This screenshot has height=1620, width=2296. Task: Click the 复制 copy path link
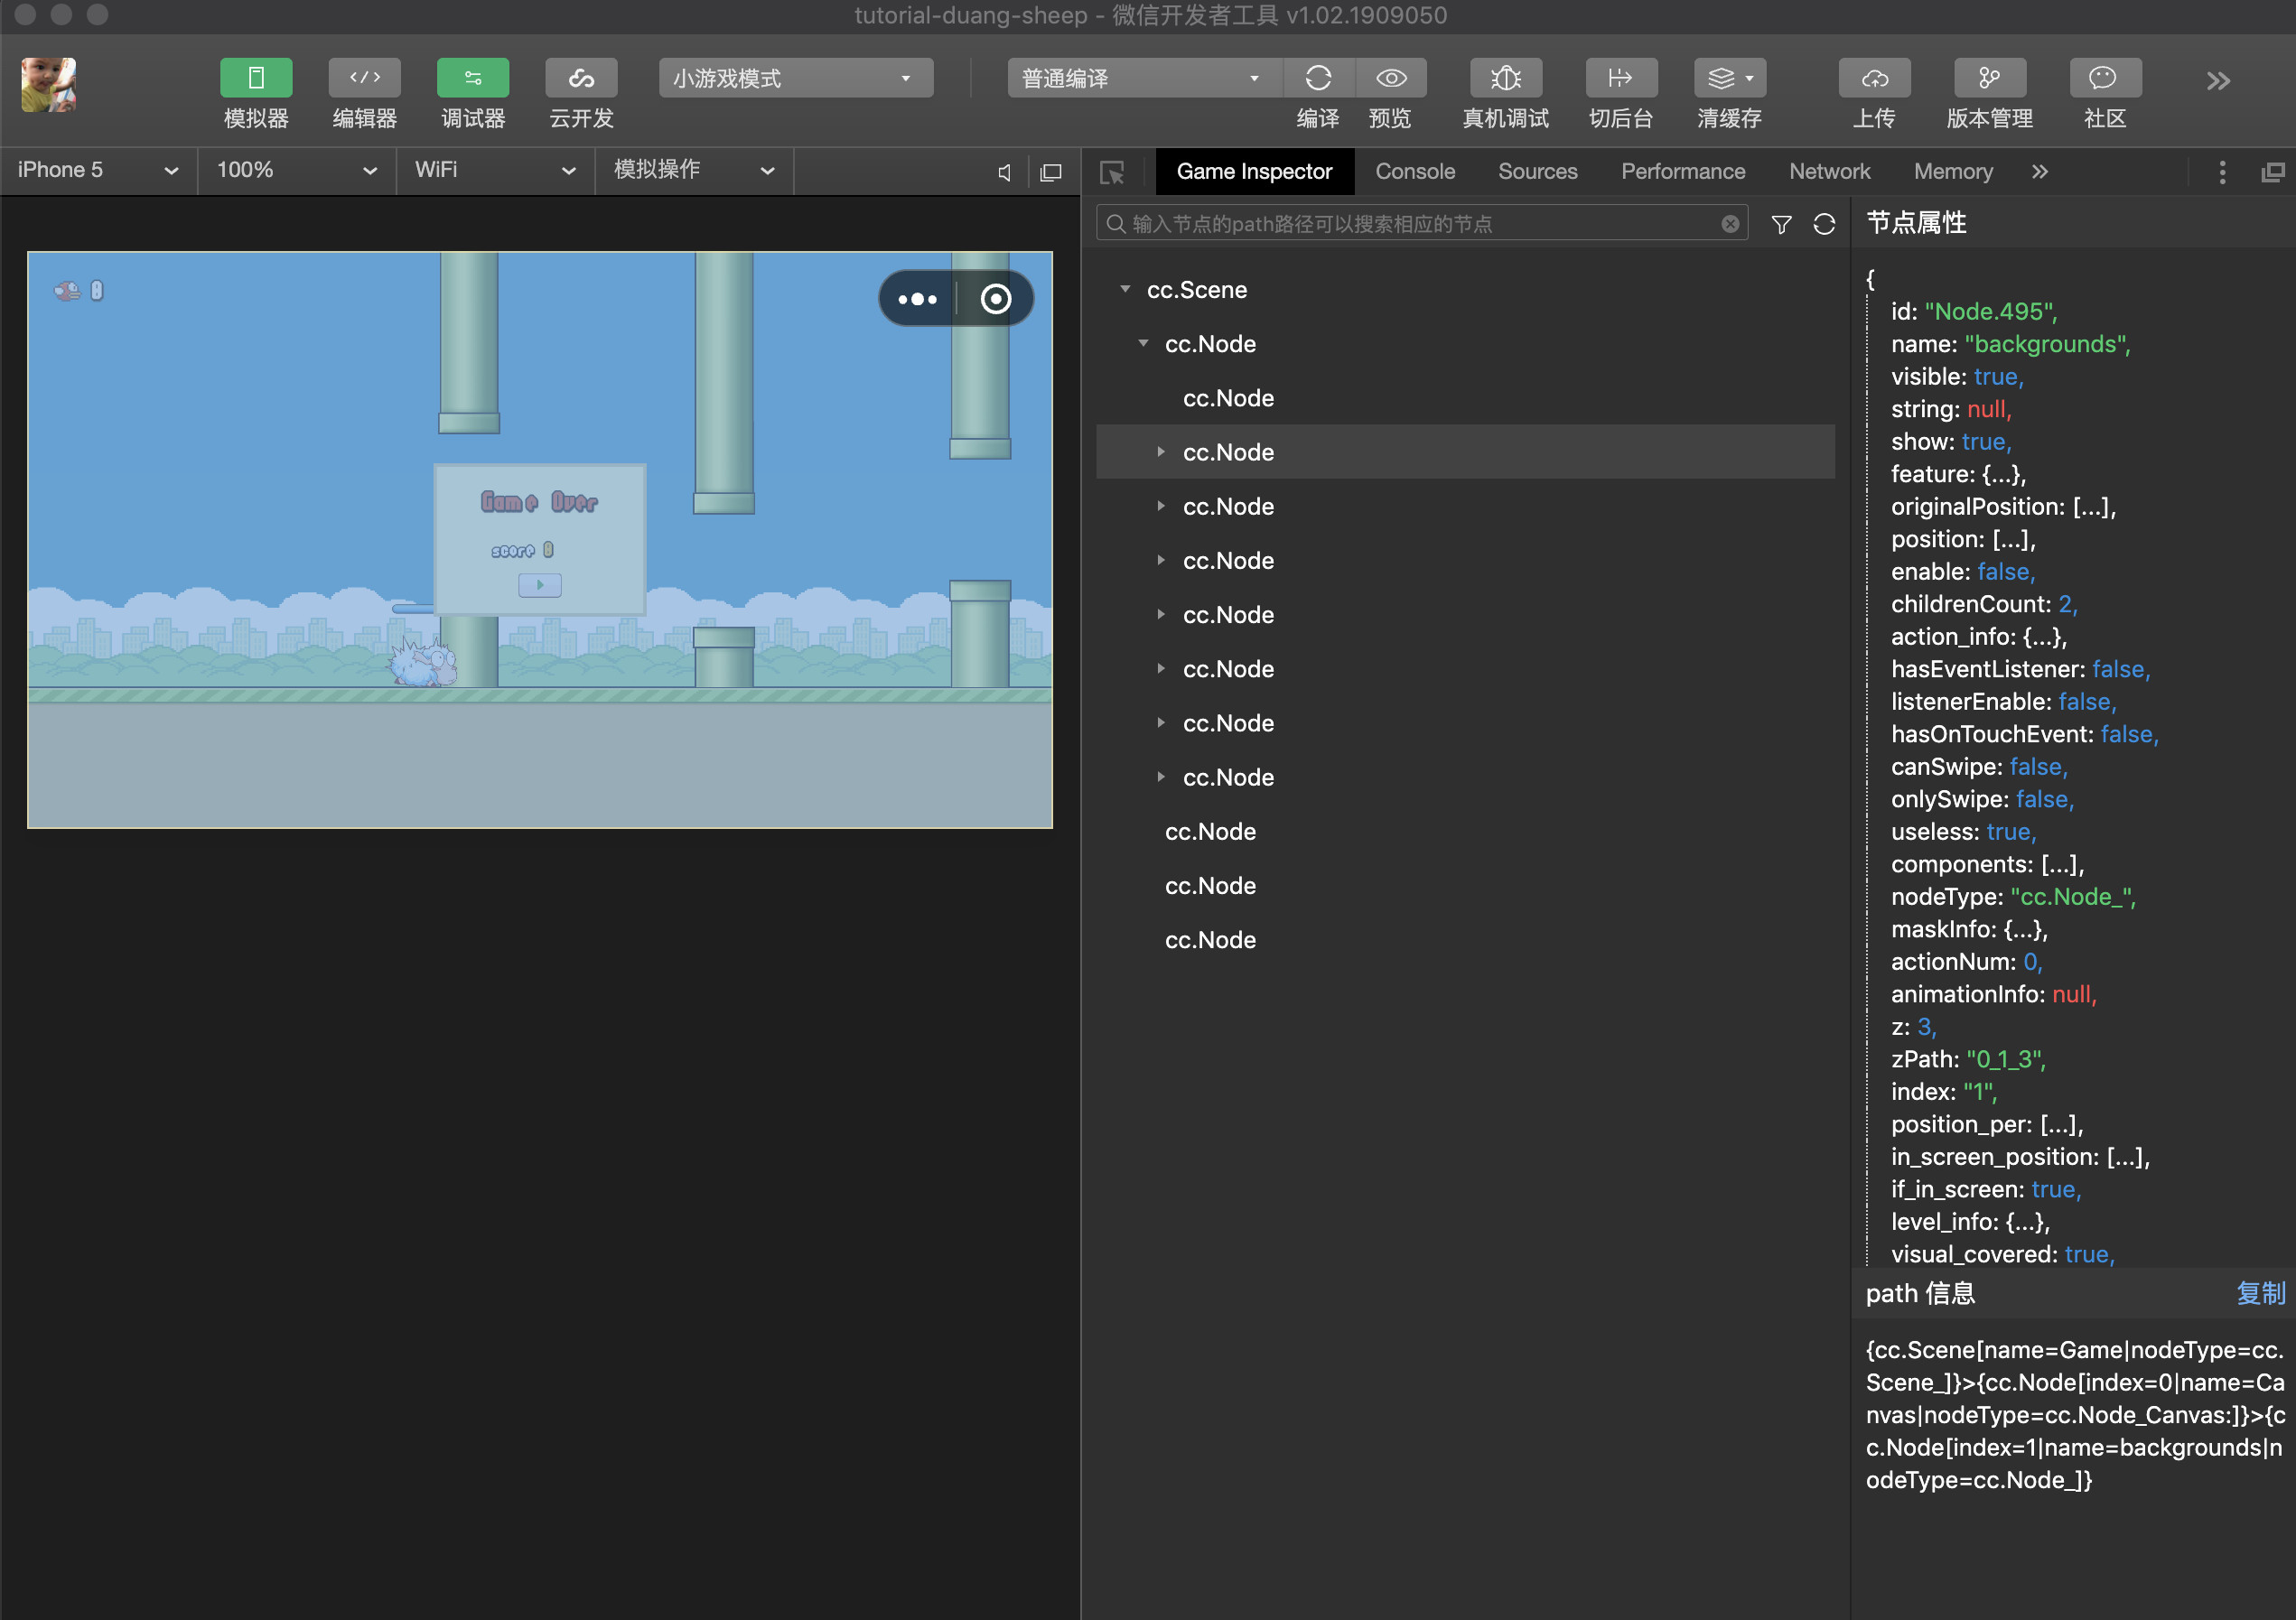pyautogui.click(x=2260, y=1293)
